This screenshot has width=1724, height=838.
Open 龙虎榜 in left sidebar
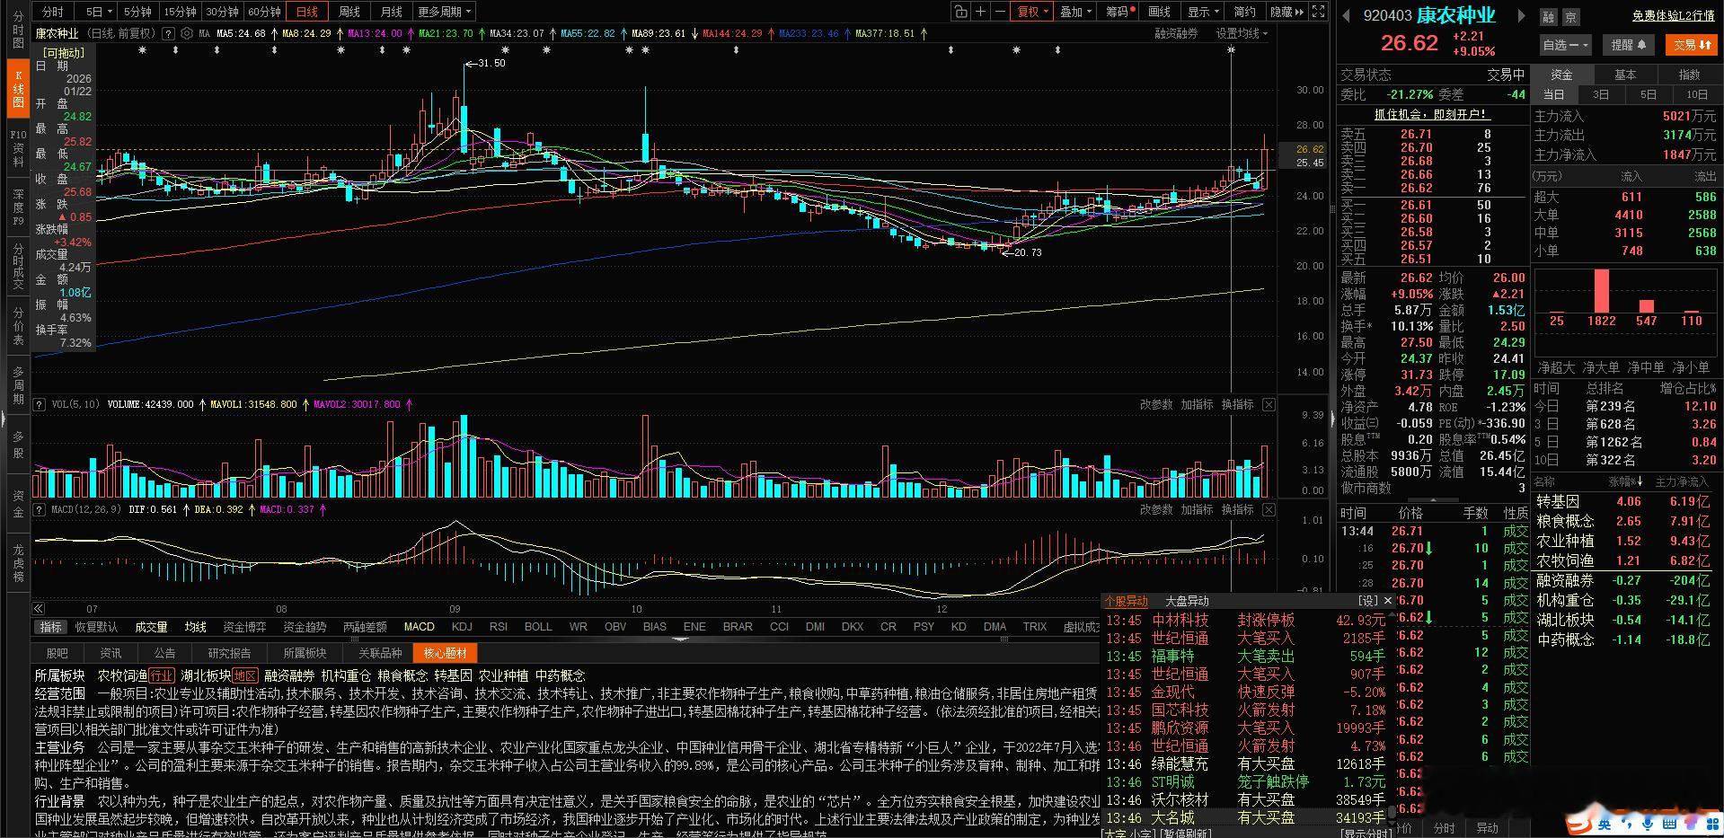click(x=18, y=563)
